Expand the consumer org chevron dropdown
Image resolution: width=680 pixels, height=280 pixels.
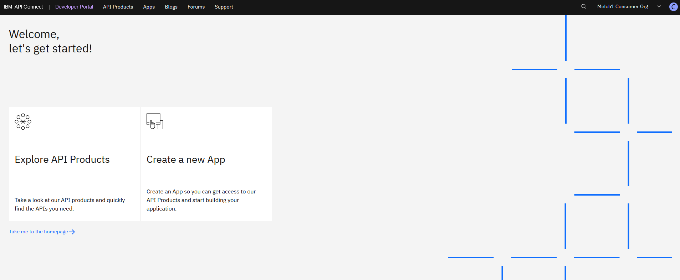(x=659, y=6)
